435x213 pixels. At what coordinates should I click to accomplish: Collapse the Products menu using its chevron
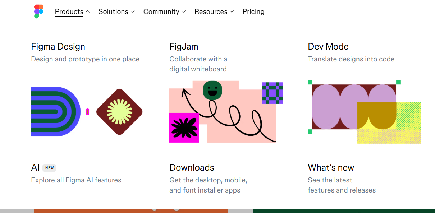88,11
